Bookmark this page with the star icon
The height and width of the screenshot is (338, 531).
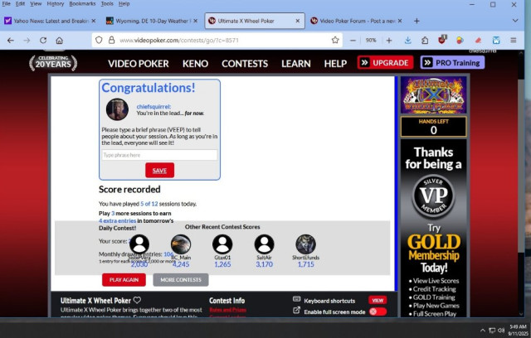[335, 41]
